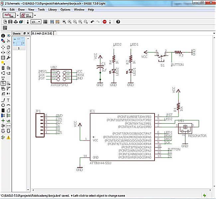The image size is (216, 199).
Task: Select the Junction tool
Action: [3, 121]
